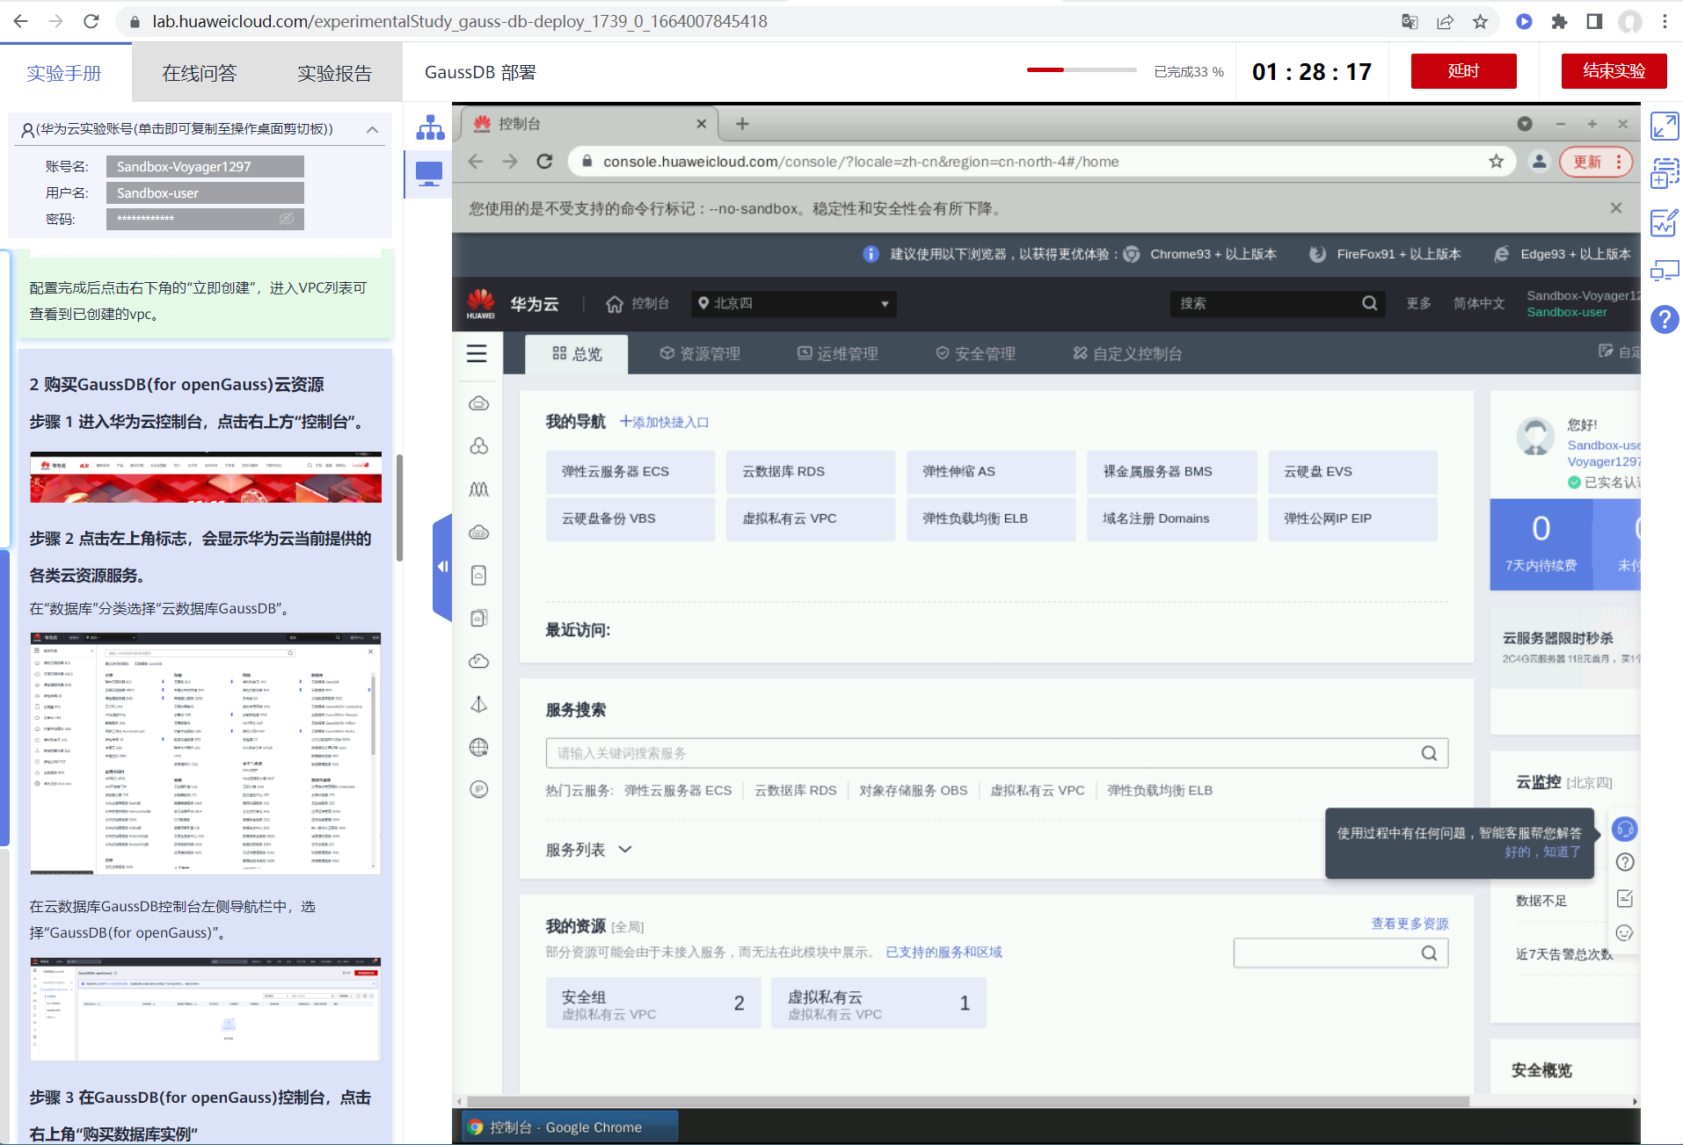Screen dimensions: 1683x1145
Task: Open the 资源管理 console tab
Action: 700,353
